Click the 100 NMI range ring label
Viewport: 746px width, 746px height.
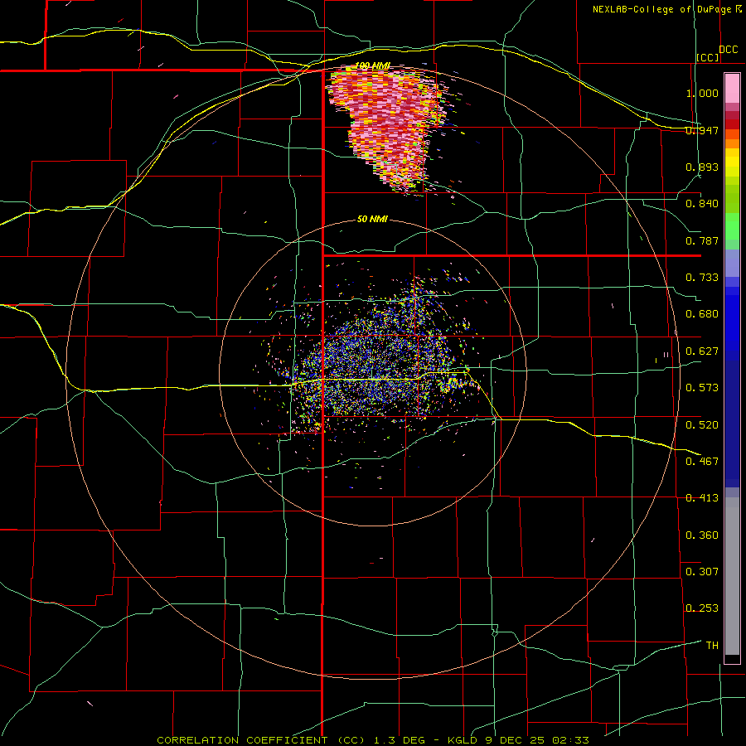[372, 65]
